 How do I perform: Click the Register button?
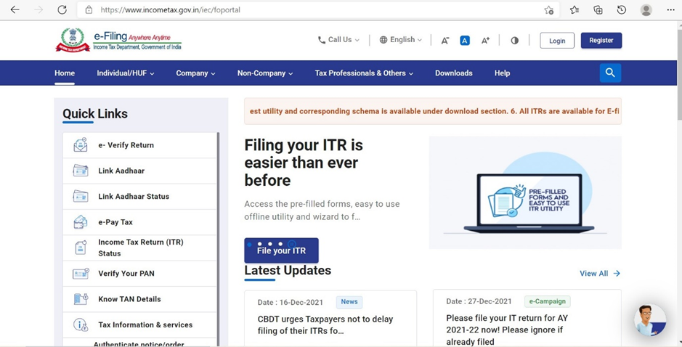coord(601,40)
